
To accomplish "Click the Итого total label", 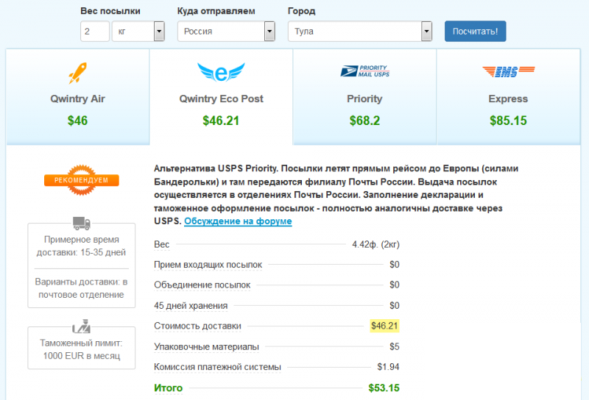I will [169, 388].
